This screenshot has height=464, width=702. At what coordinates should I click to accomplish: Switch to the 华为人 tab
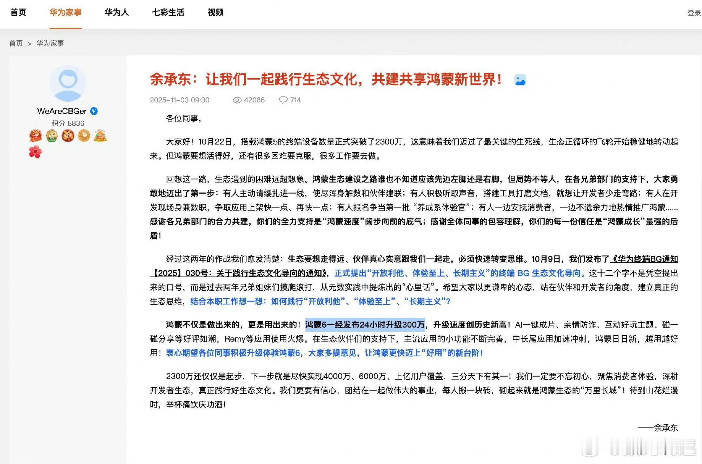coord(117,13)
